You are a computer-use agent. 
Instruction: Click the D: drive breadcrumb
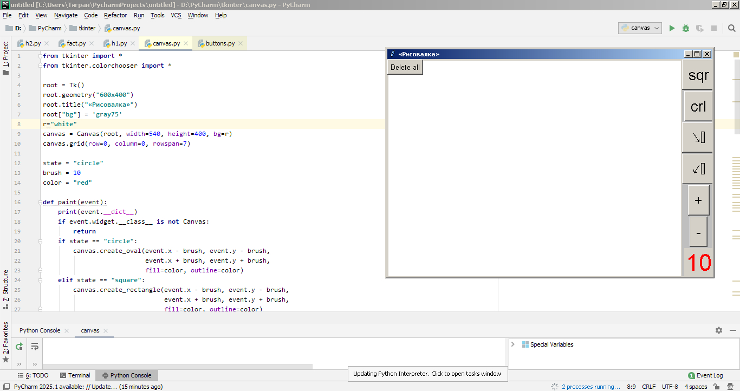pyautogui.click(x=14, y=28)
